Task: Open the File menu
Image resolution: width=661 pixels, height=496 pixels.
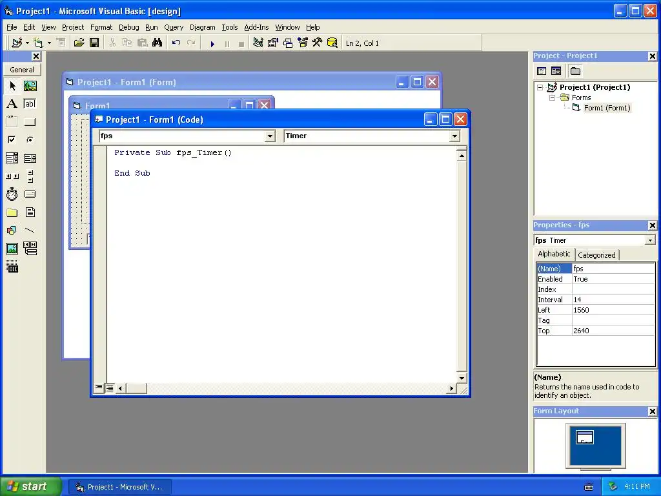Action: pyautogui.click(x=12, y=27)
